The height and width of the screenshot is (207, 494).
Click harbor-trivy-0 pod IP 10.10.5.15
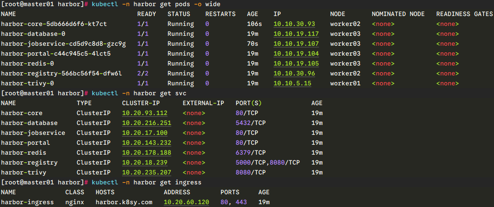click(292, 83)
